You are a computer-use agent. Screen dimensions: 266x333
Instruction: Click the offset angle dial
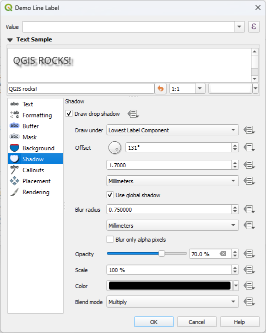pos(115,148)
